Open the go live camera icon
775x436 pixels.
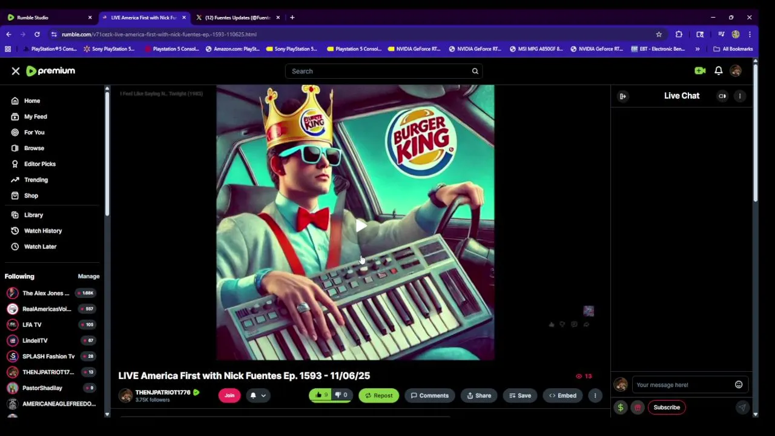point(700,71)
